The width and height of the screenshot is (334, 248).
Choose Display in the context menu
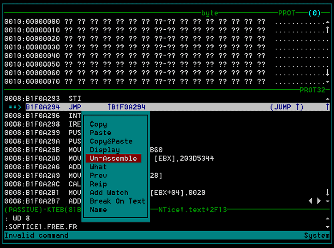point(105,150)
